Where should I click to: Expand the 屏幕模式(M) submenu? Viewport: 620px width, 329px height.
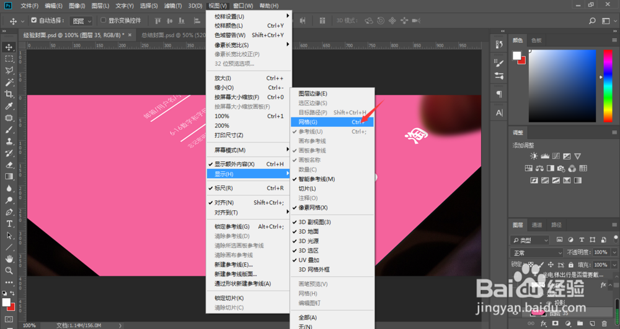[249, 150]
